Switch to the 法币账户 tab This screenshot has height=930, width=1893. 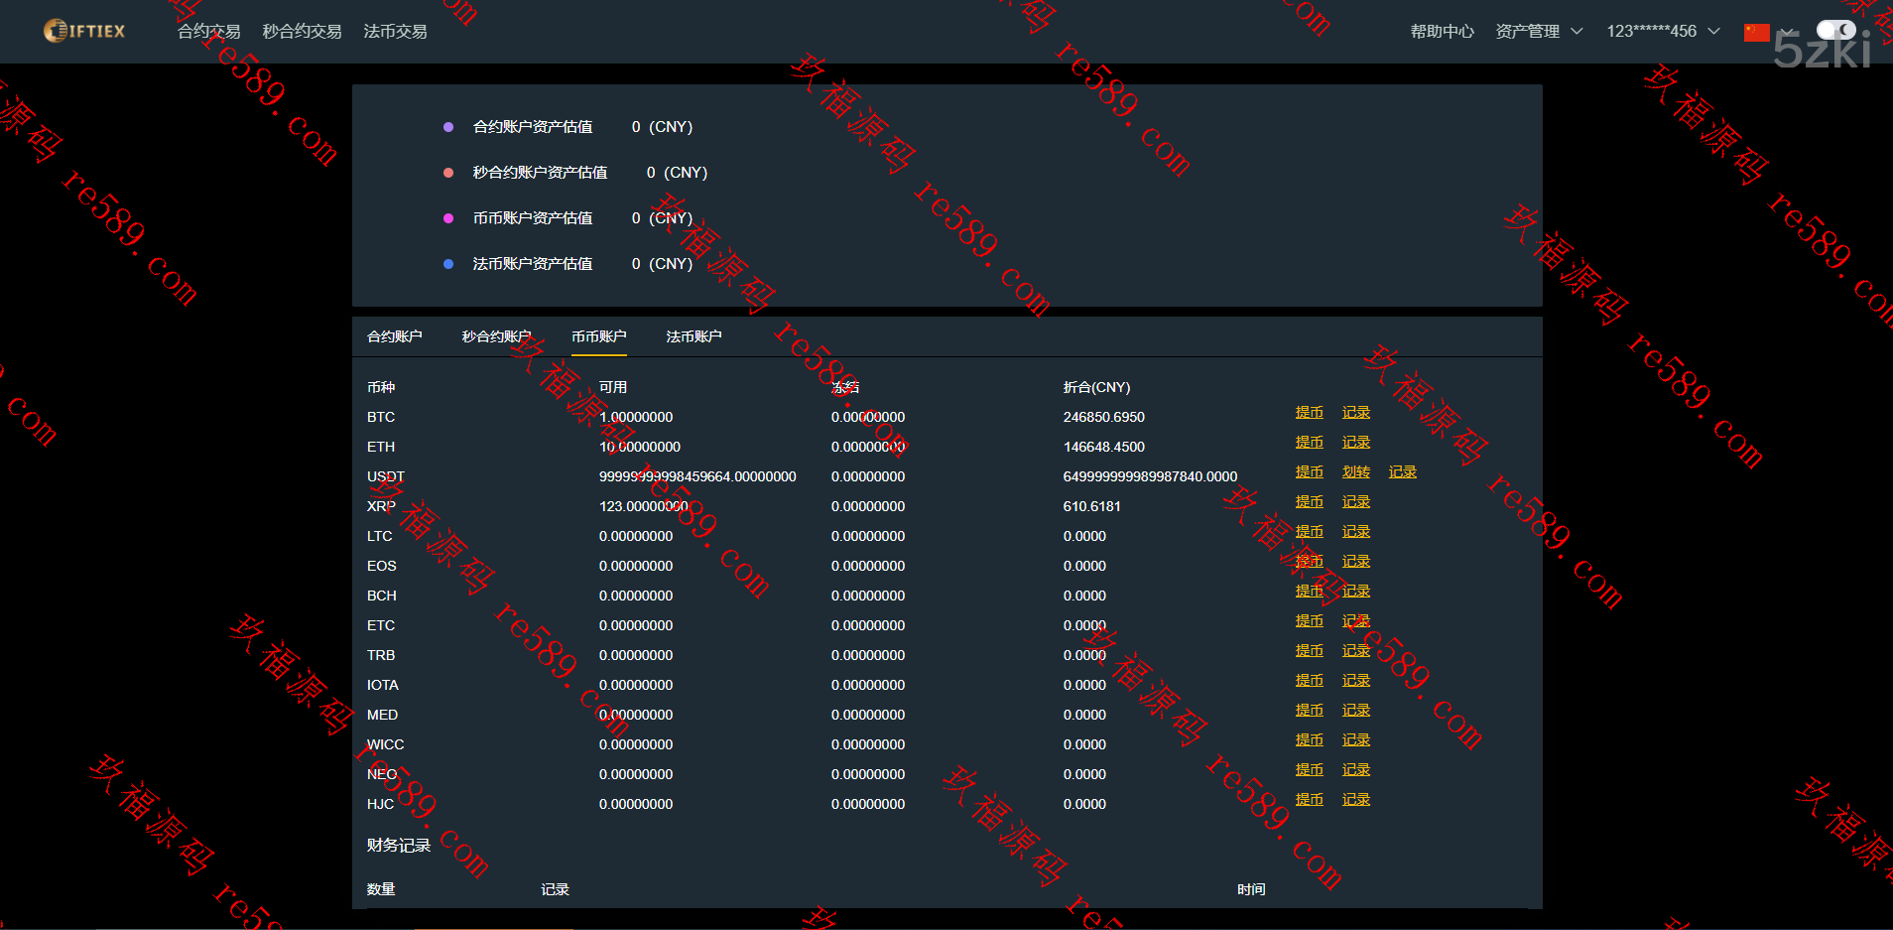point(694,336)
